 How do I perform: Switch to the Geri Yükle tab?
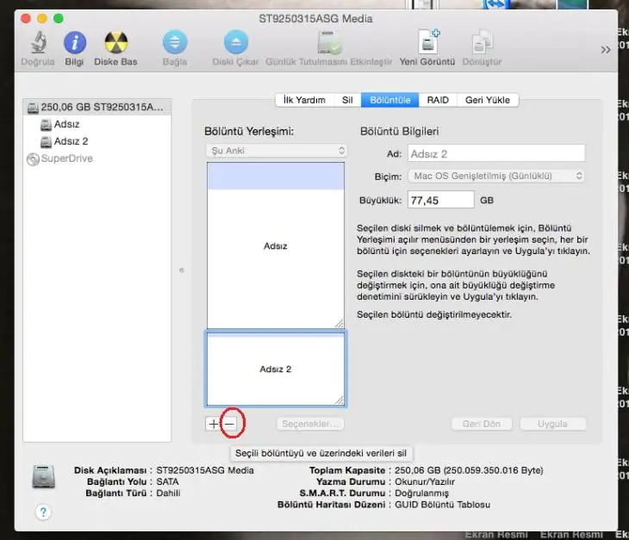487,100
